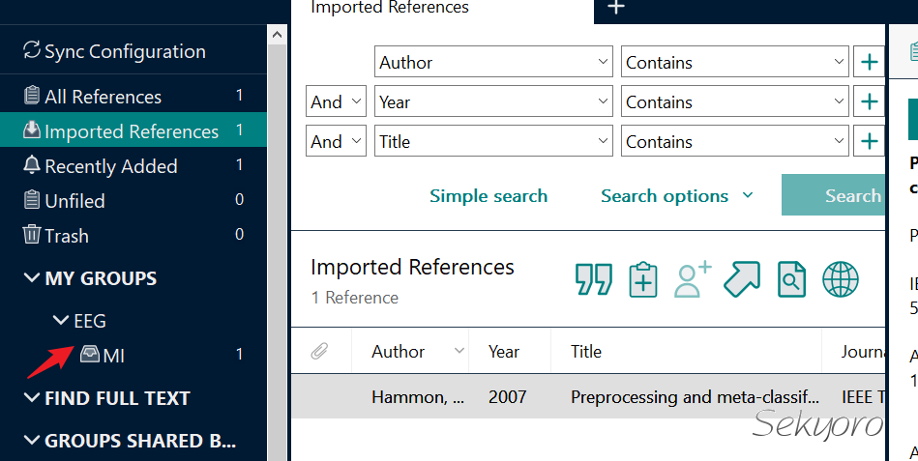Viewport: 918px width, 461px height.
Task: Click the online search globe icon
Action: pos(841,279)
